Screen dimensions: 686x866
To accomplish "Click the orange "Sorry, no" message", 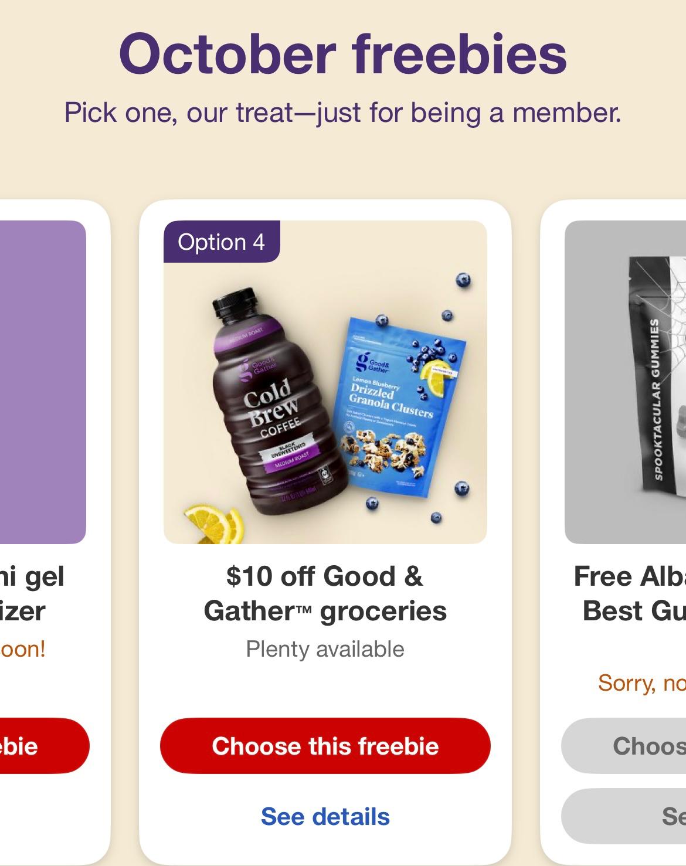I will 641,683.
